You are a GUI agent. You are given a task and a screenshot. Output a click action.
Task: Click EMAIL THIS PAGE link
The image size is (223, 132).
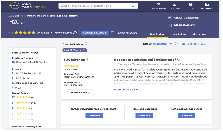pyautogui.click(x=196, y=44)
